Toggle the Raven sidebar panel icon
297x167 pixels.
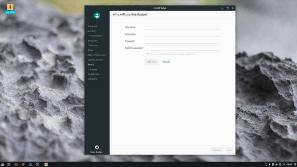pyautogui.click(x=295, y=165)
